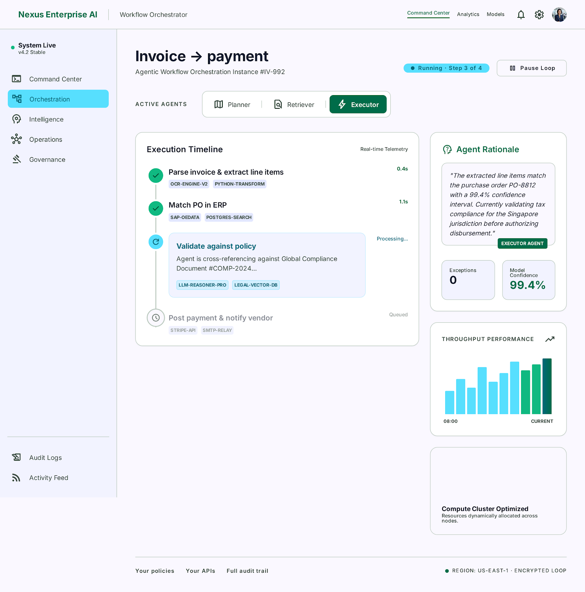Open Governance in the sidebar
The height and width of the screenshot is (592, 585).
(58, 159)
